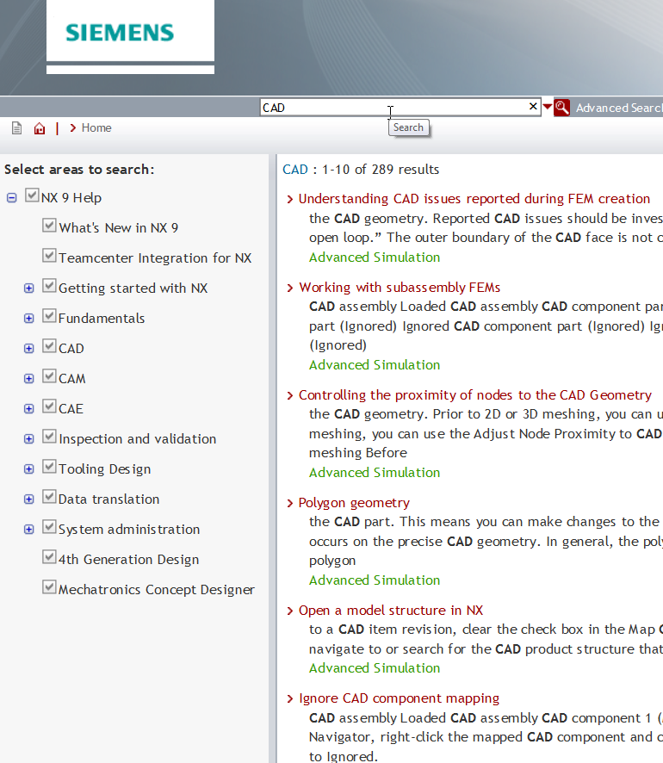Open Working with subassembly FEMs result
The height and width of the screenshot is (763, 663).
400,287
